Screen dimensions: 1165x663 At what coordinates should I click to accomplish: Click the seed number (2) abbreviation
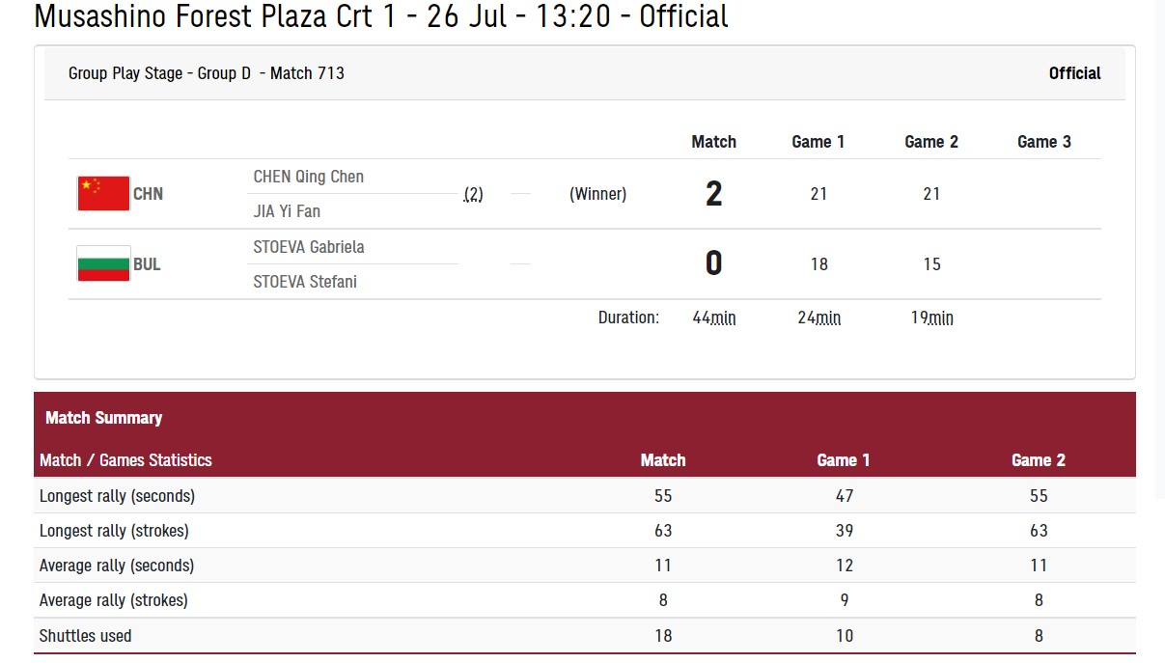[x=473, y=194]
